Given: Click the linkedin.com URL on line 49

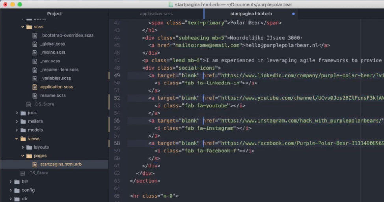Looking at the screenshot, I should click(302, 75).
